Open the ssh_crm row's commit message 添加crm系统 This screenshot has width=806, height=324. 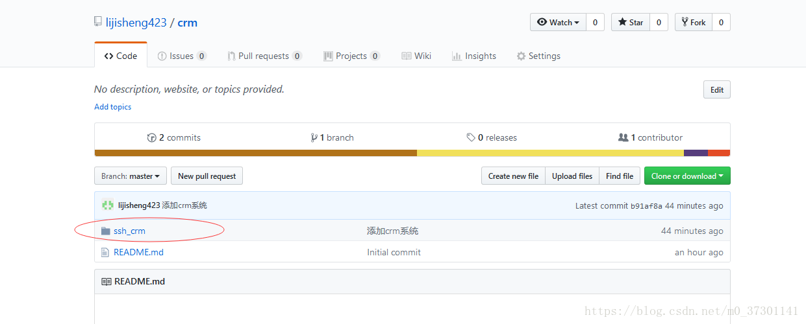(x=393, y=231)
